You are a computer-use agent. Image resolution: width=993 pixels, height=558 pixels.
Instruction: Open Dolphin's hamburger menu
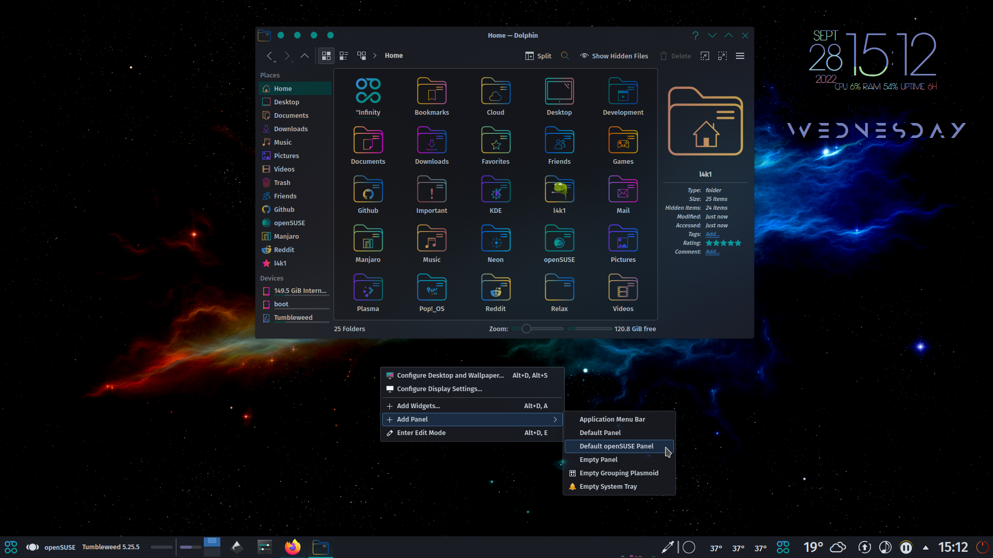click(740, 55)
